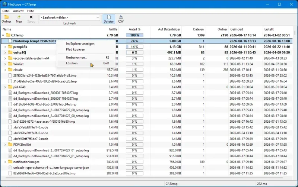Sort by the Anteil % column header

point(134,29)
